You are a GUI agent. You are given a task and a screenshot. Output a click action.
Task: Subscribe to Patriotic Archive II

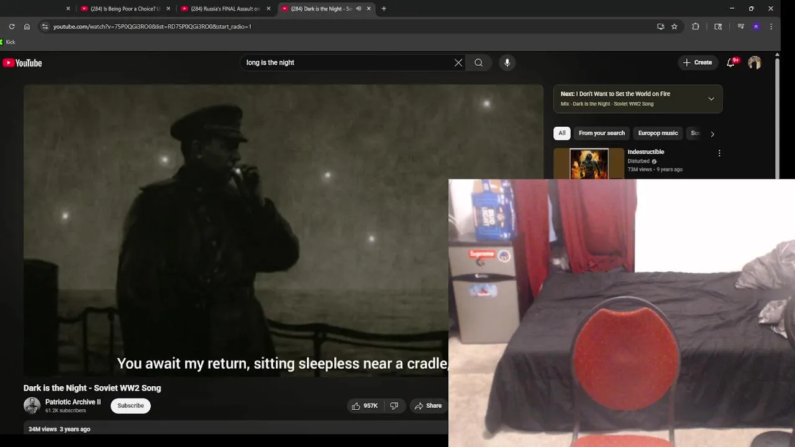[x=130, y=405]
